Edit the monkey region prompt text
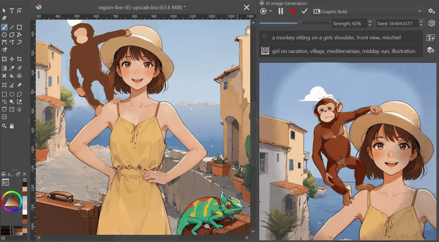Viewport: 439px width, 242px height. pyautogui.click(x=341, y=37)
